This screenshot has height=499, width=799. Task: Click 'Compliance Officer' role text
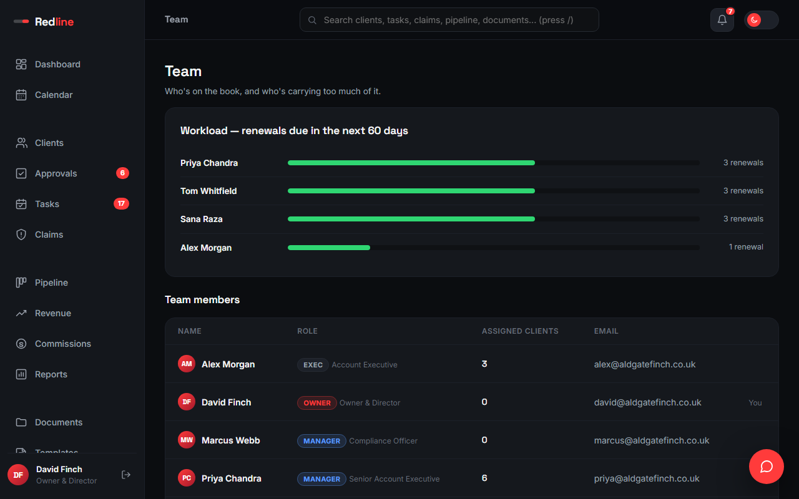pyautogui.click(x=383, y=441)
